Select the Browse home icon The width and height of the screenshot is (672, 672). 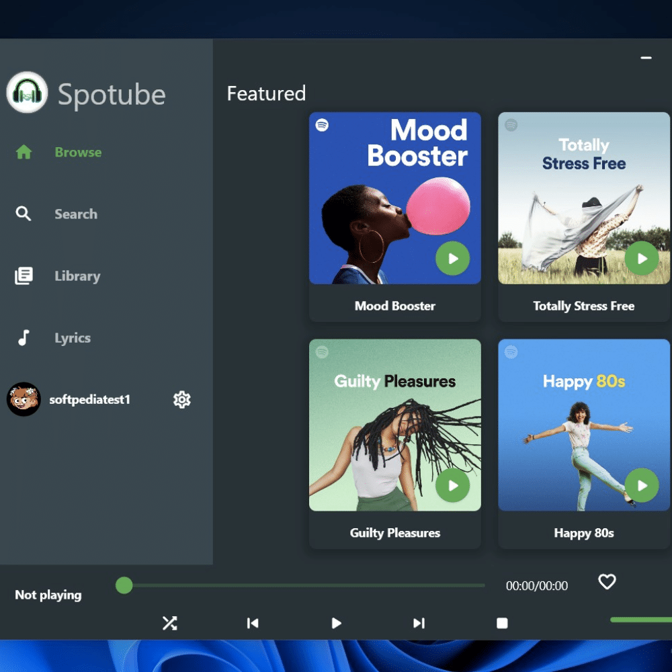click(24, 152)
